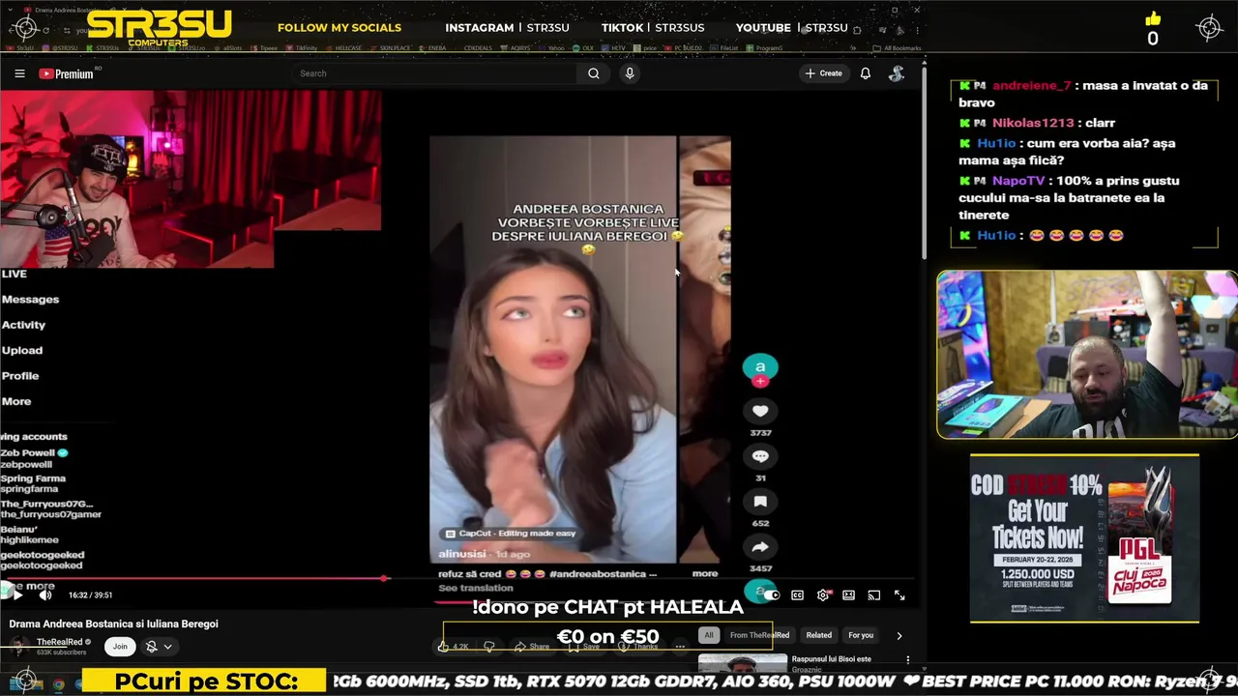Open Raspunsul lui Bisoi video thumbnail
The width and height of the screenshot is (1238, 696).
coord(743,664)
